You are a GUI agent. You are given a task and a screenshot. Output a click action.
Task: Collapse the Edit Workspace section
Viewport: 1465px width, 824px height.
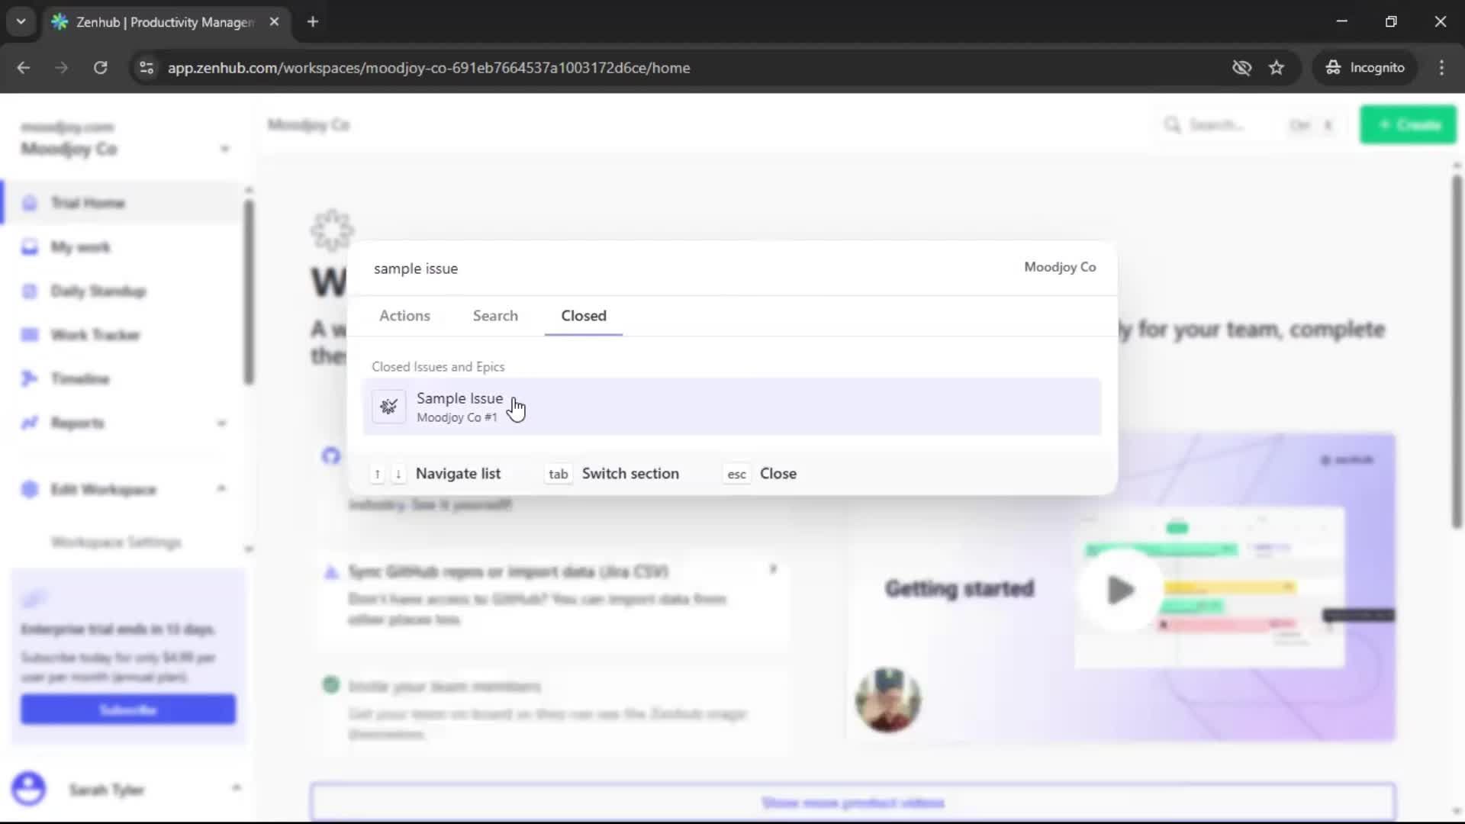pyautogui.click(x=222, y=489)
